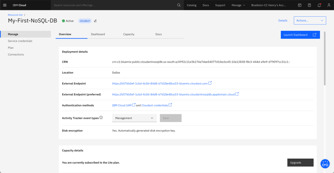The image size is (334, 173).
Task: Open the hamburger navigation menu
Action: (x=5, y=5)
